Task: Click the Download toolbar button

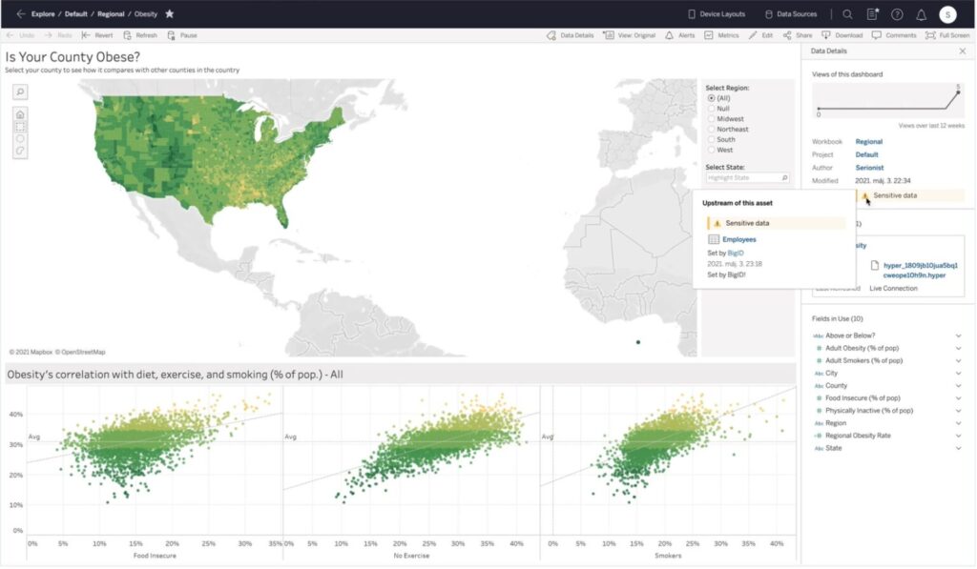Action: pos(842,35)
